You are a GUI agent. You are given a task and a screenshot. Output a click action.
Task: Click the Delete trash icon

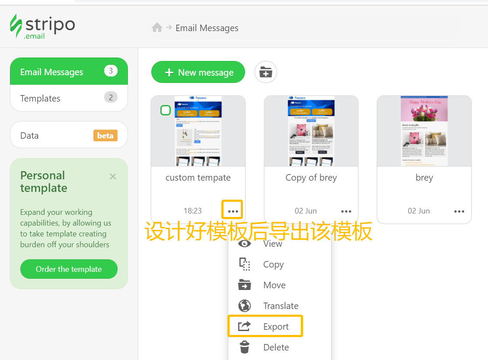click(245, 347)
